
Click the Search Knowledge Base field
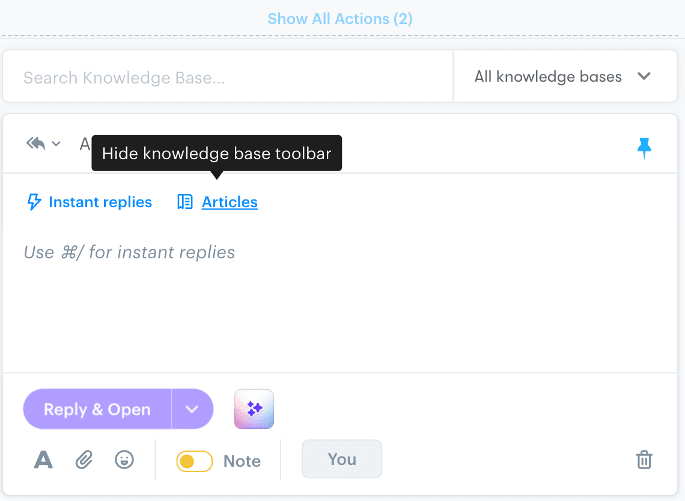pyautogui.click(x=180, y=76)
